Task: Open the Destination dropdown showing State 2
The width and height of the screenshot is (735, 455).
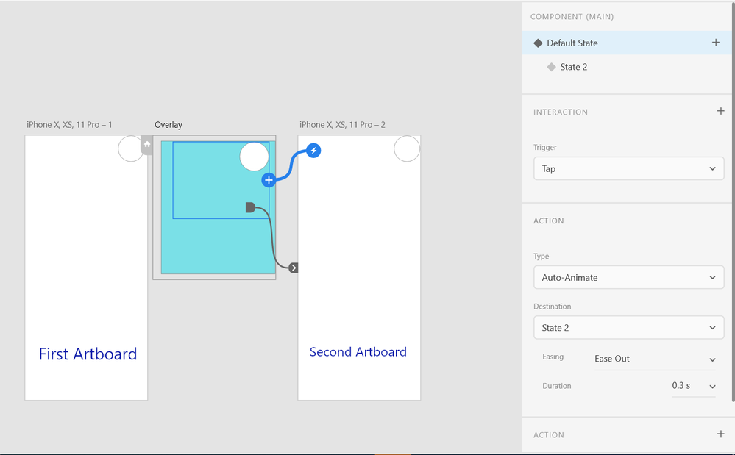Action: [x=628, y=327]
